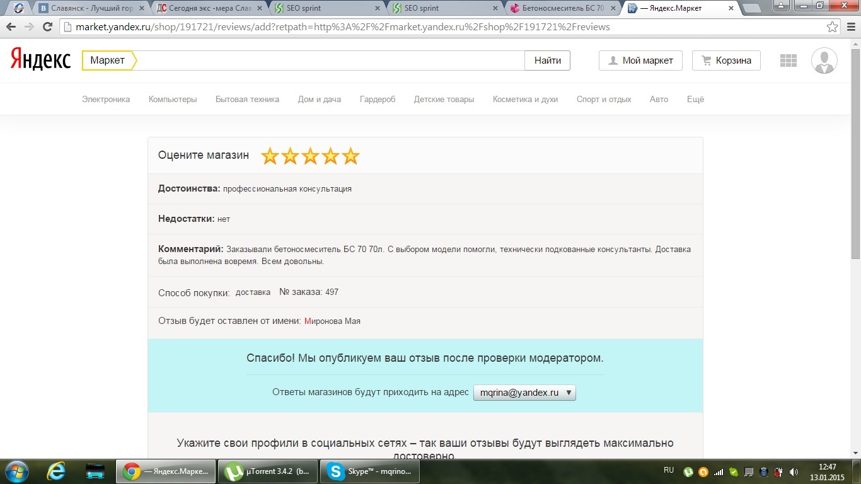
Task: Click the RU language indicator
Action: click(669, 470)
